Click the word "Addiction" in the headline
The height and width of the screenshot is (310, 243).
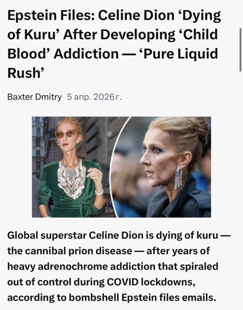pos(86,54)
